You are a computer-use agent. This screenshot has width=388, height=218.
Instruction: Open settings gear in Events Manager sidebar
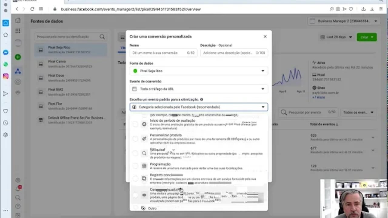click(18, 180)
